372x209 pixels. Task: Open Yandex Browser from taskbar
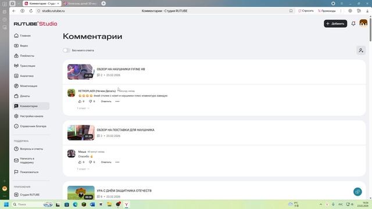(x=127, y=204)
